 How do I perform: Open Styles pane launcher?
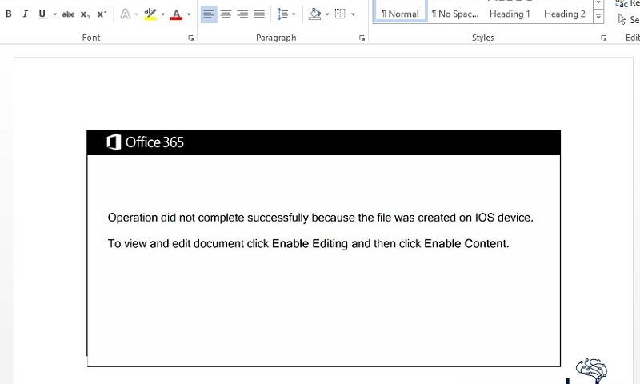pyautogui.click(x=604, y=38)
